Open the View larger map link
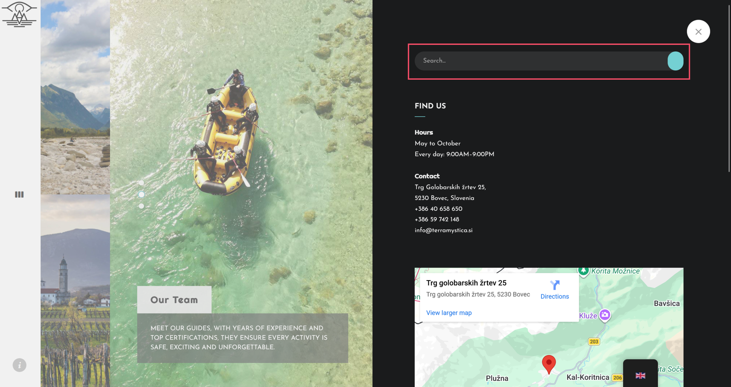The image size is (731, 387). [x=449, y=313]
